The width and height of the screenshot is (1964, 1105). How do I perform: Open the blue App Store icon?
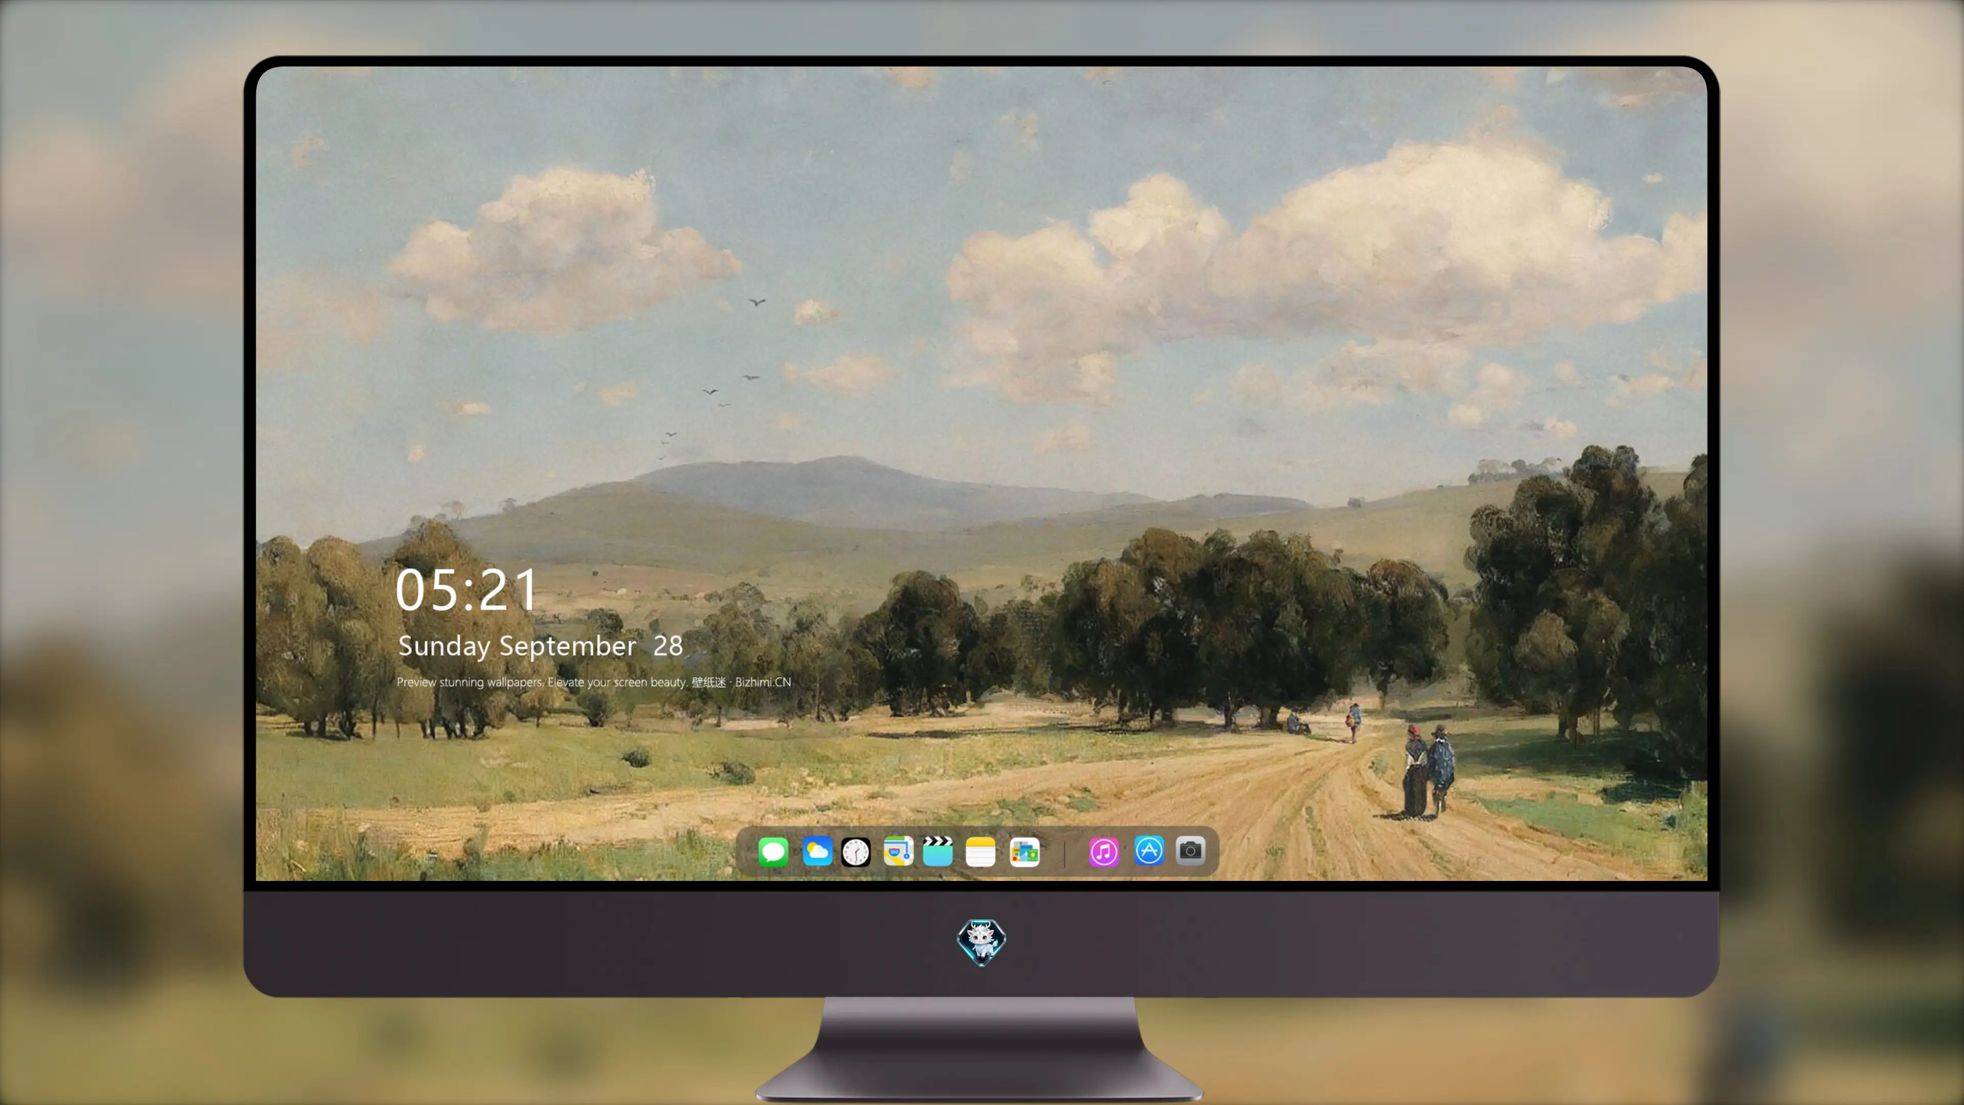(x=1149, y=850)
